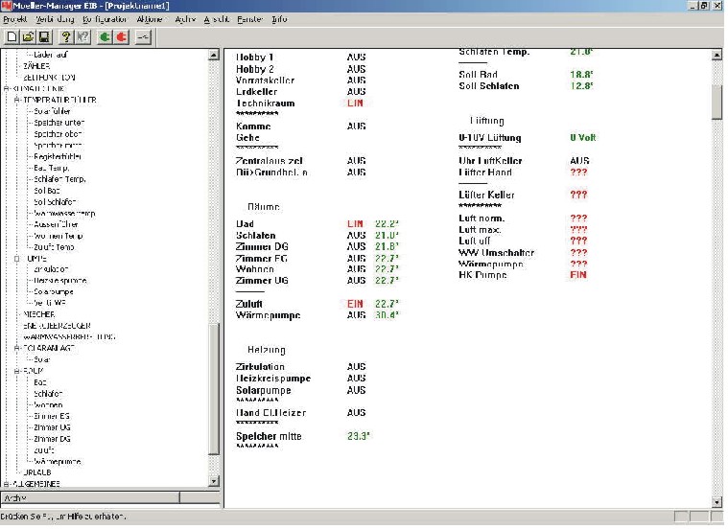The width and height of the screenshot is (728, 529).
Task: Click the tree panel scroll-down arrow
Action: pyautogui.click(x=214, y=485)
